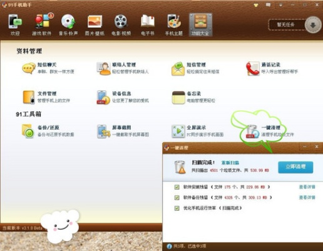Screen dimensions: 323x251
Task: Launch 屏幕截图 screen capture tool
Action: 123,131
